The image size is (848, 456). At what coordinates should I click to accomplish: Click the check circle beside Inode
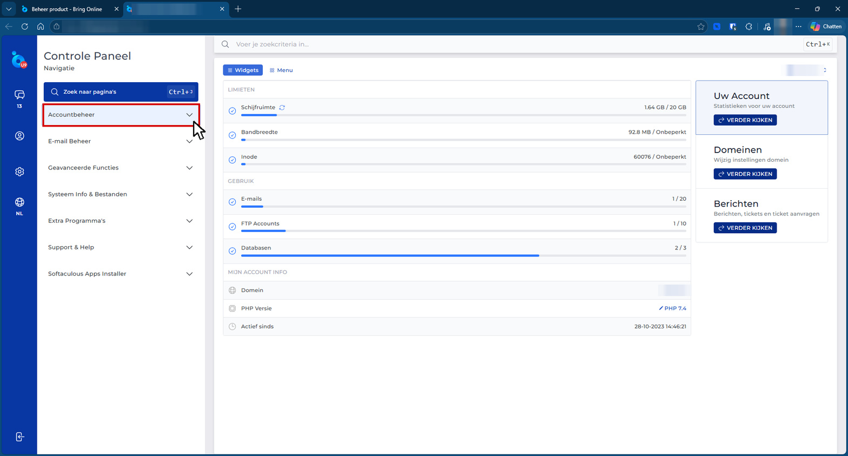pyautogui.click(x=232, y=160)
